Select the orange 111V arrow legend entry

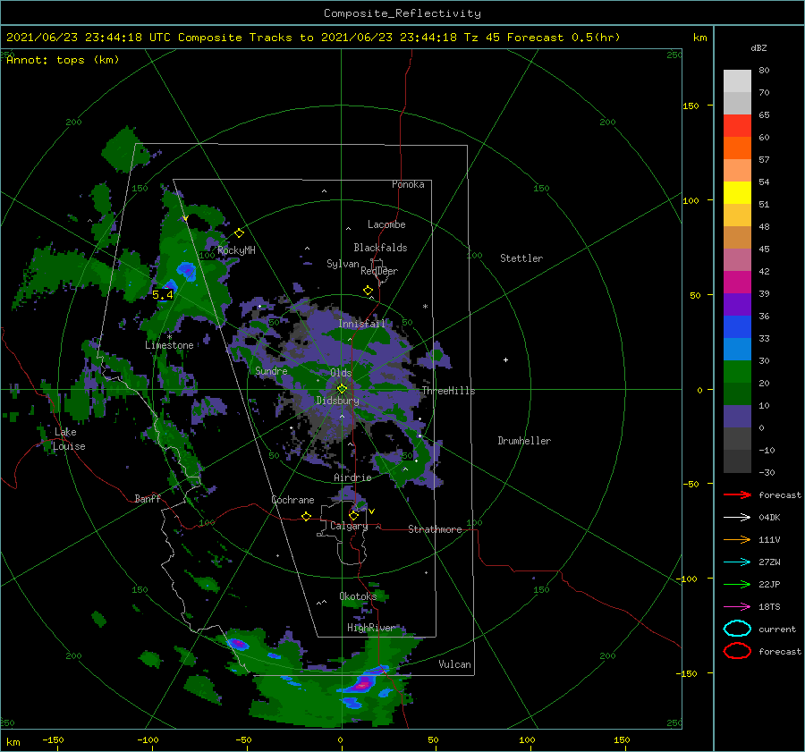(737, 539)
